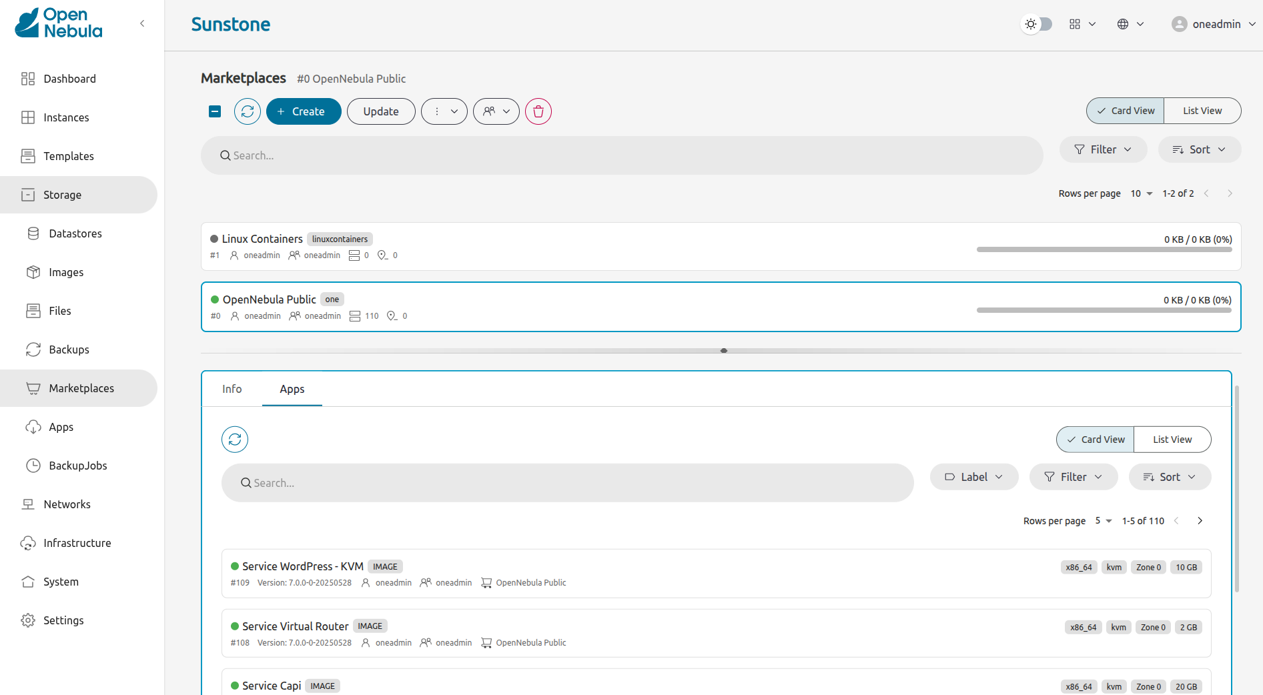Click the Infrastructure cloud icon
This screenshot has width=1263, height=695.
[28, 543]
